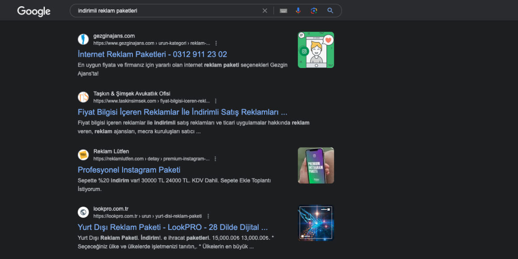518x259 pixels.
Task: Click the blue digital globe thumbnail
Action: coord(316,223)
